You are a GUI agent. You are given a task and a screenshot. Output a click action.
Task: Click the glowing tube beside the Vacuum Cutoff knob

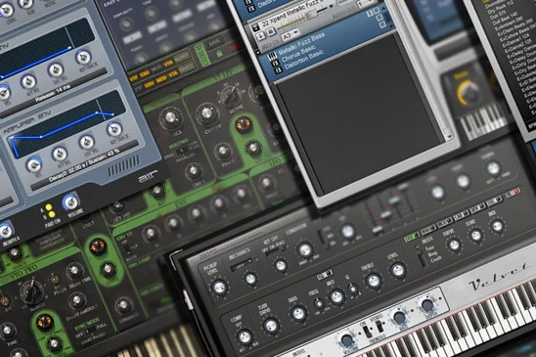pos(243,125)
